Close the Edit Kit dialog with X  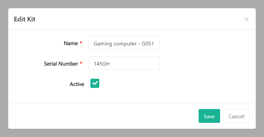click(x=246, y=19)
